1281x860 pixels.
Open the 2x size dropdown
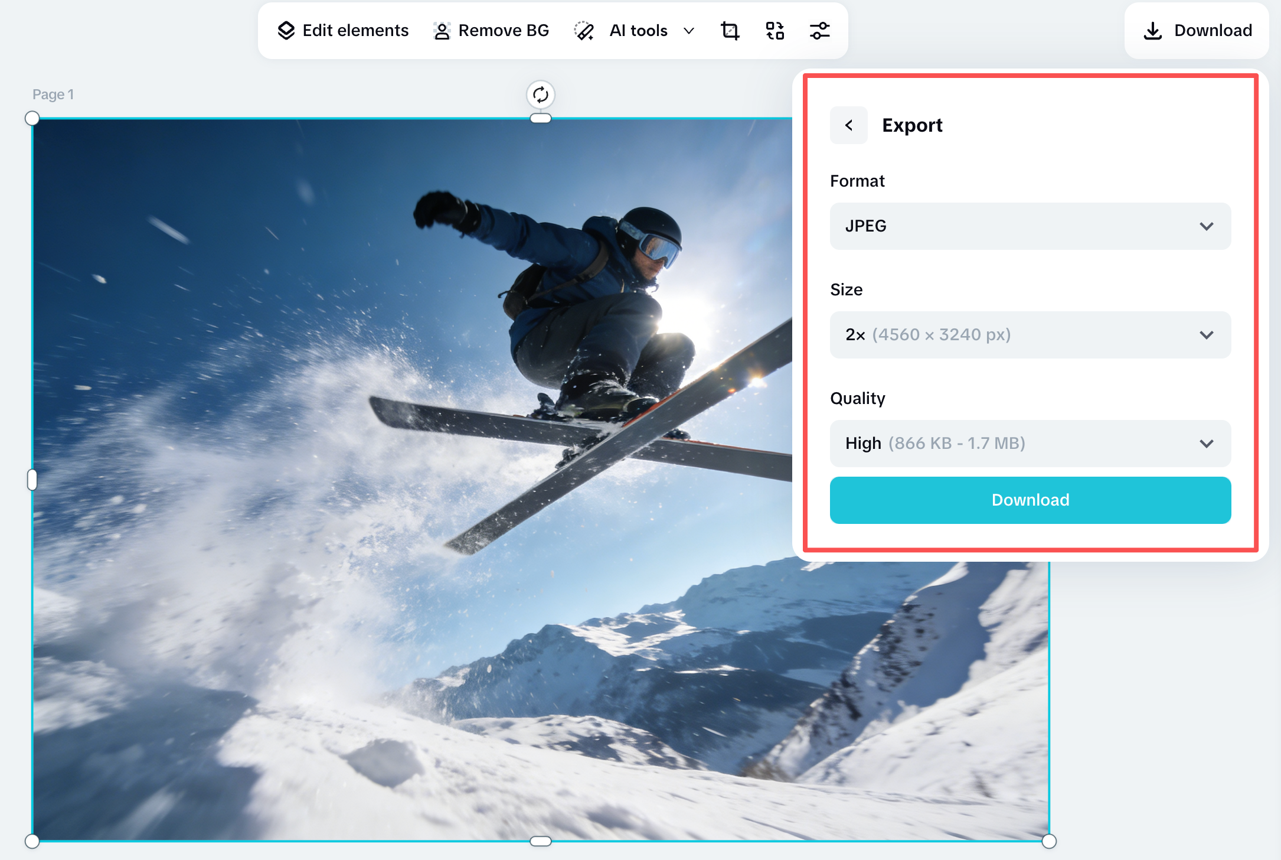[x=1030, y=335]
